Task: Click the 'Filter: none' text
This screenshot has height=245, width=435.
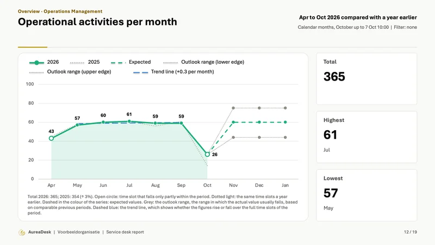Action: point(405,27)
